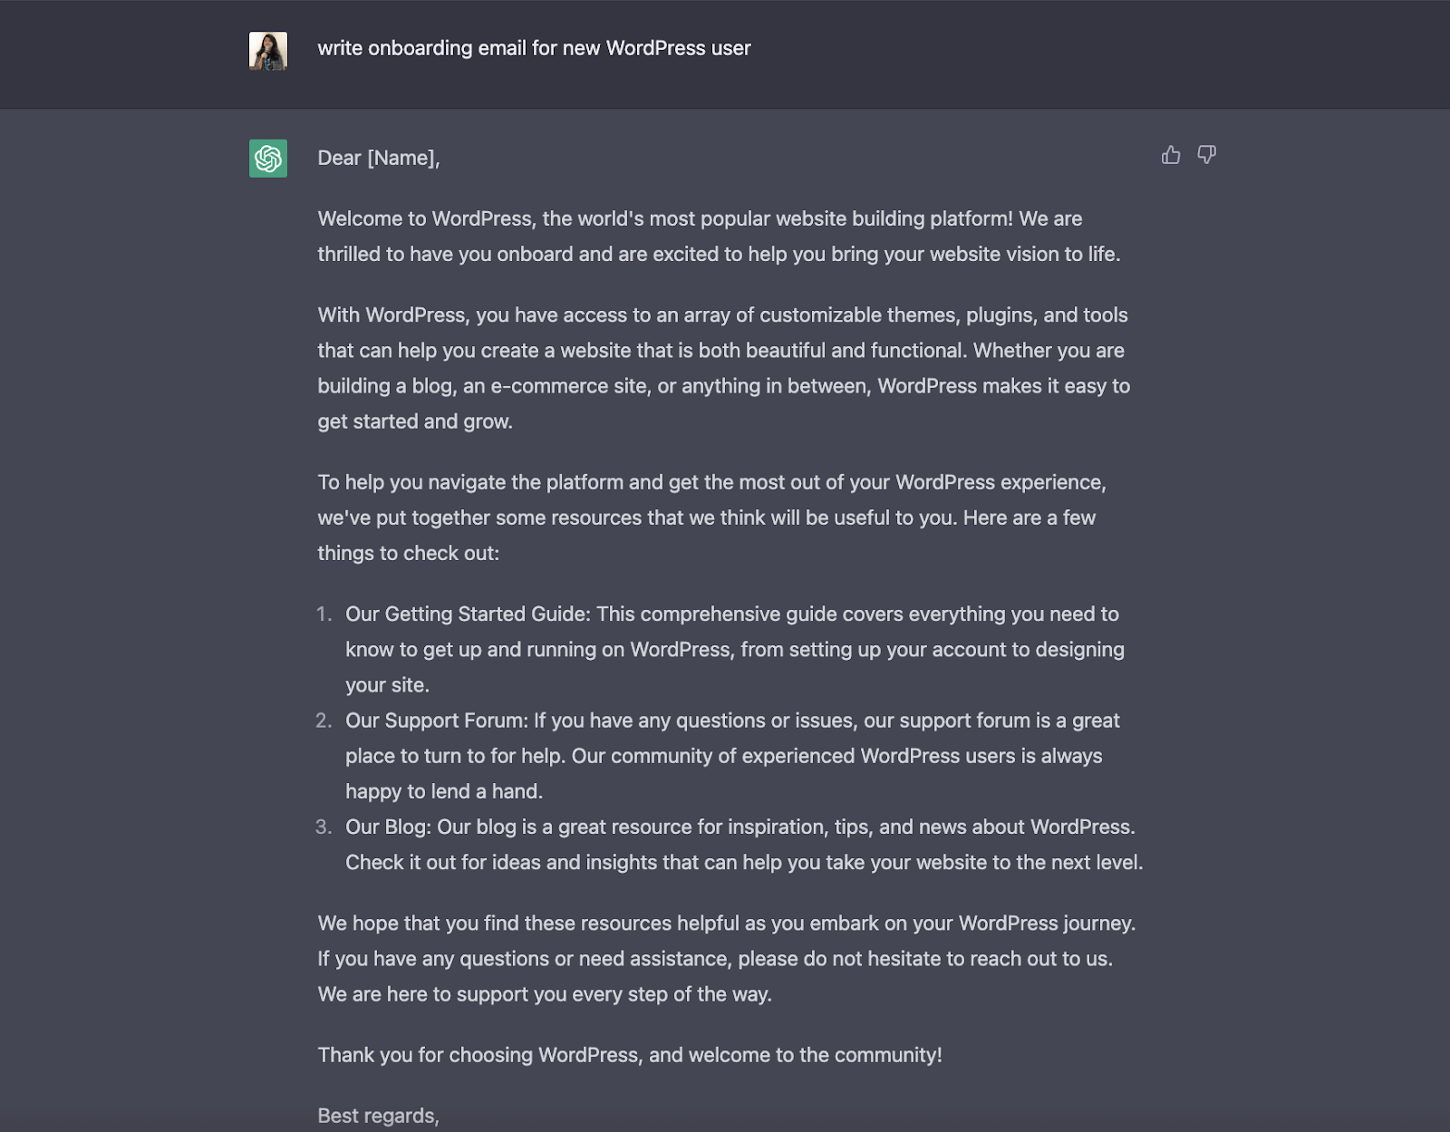
Task: Click the 'Our Getting Started Guide' text
Action: [468, 614]
